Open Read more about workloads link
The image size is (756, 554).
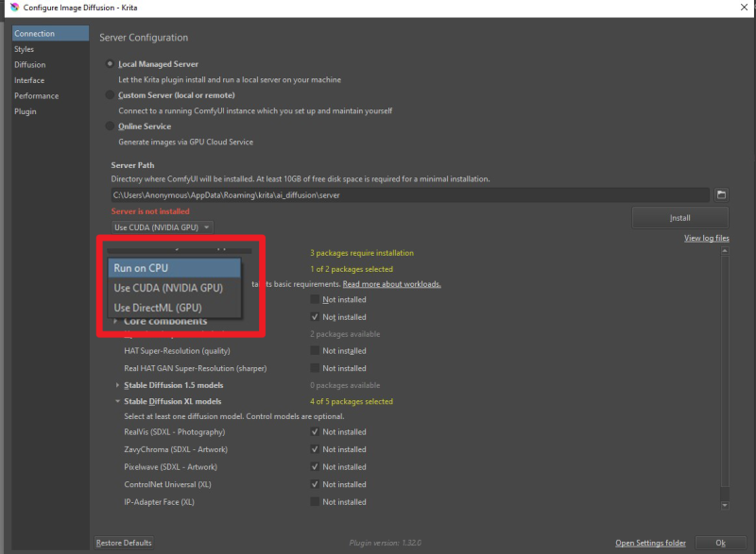click(391, 284)
